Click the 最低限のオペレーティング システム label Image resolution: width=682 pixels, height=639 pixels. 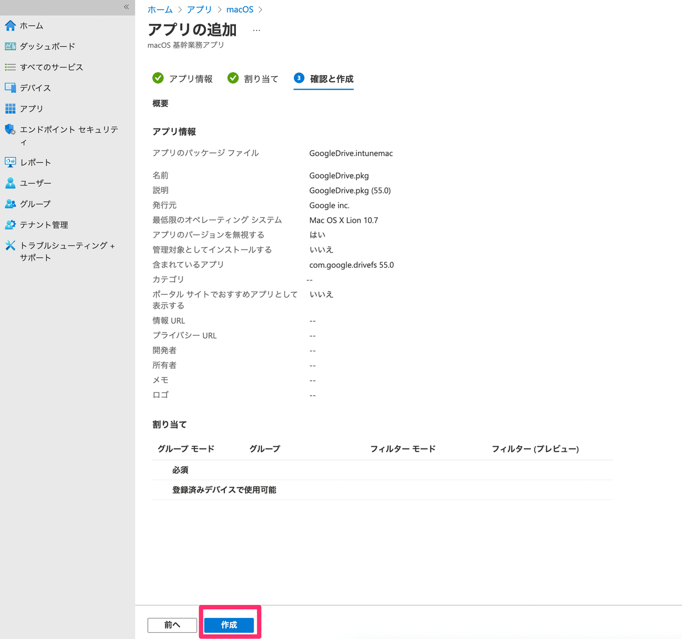[217, 220]
